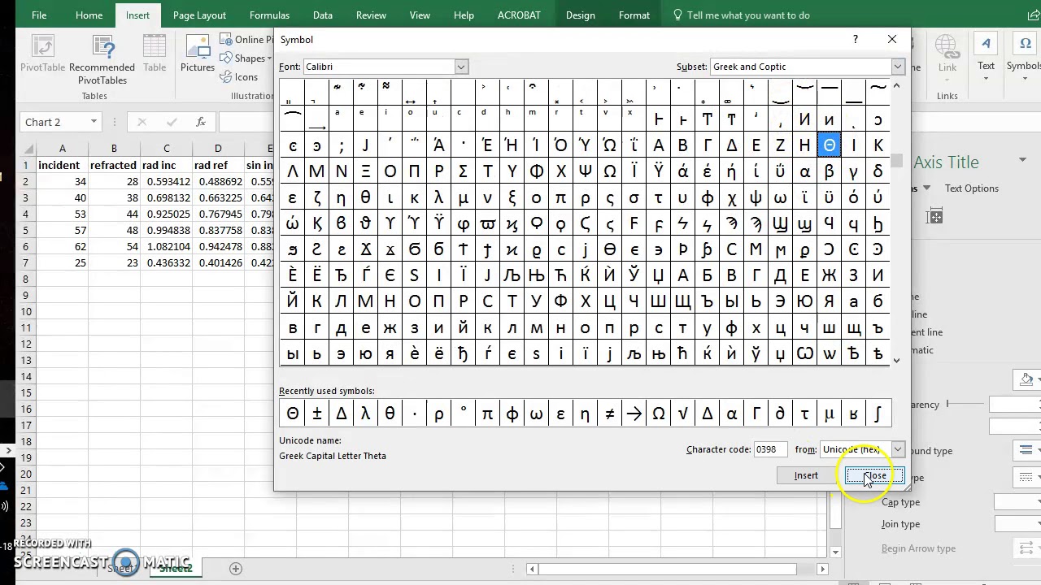Click the Size & Properties icon in pane
This screenshot has width=1041, height=585.
(935, 215)
